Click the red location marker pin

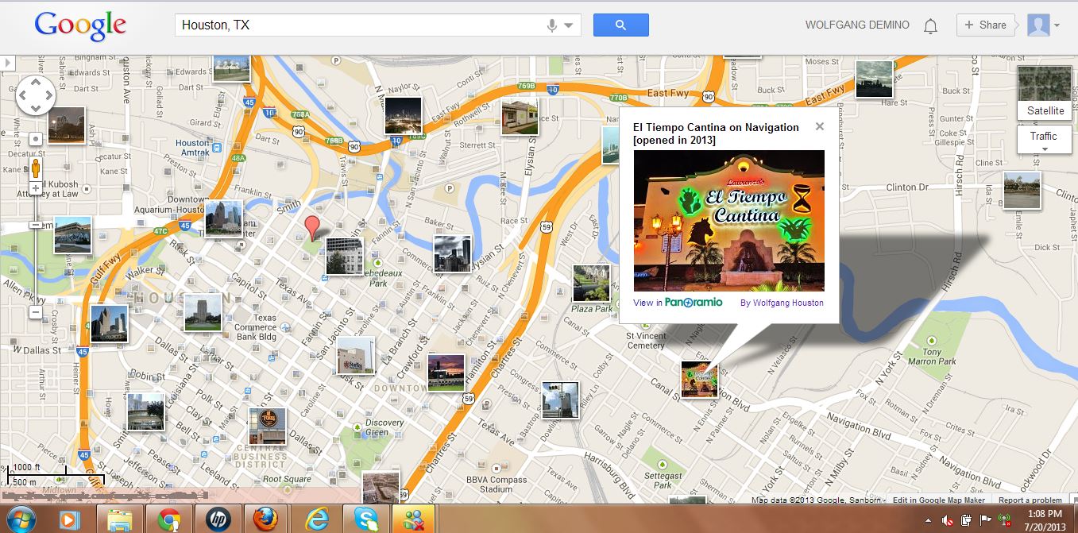(313, 228)
